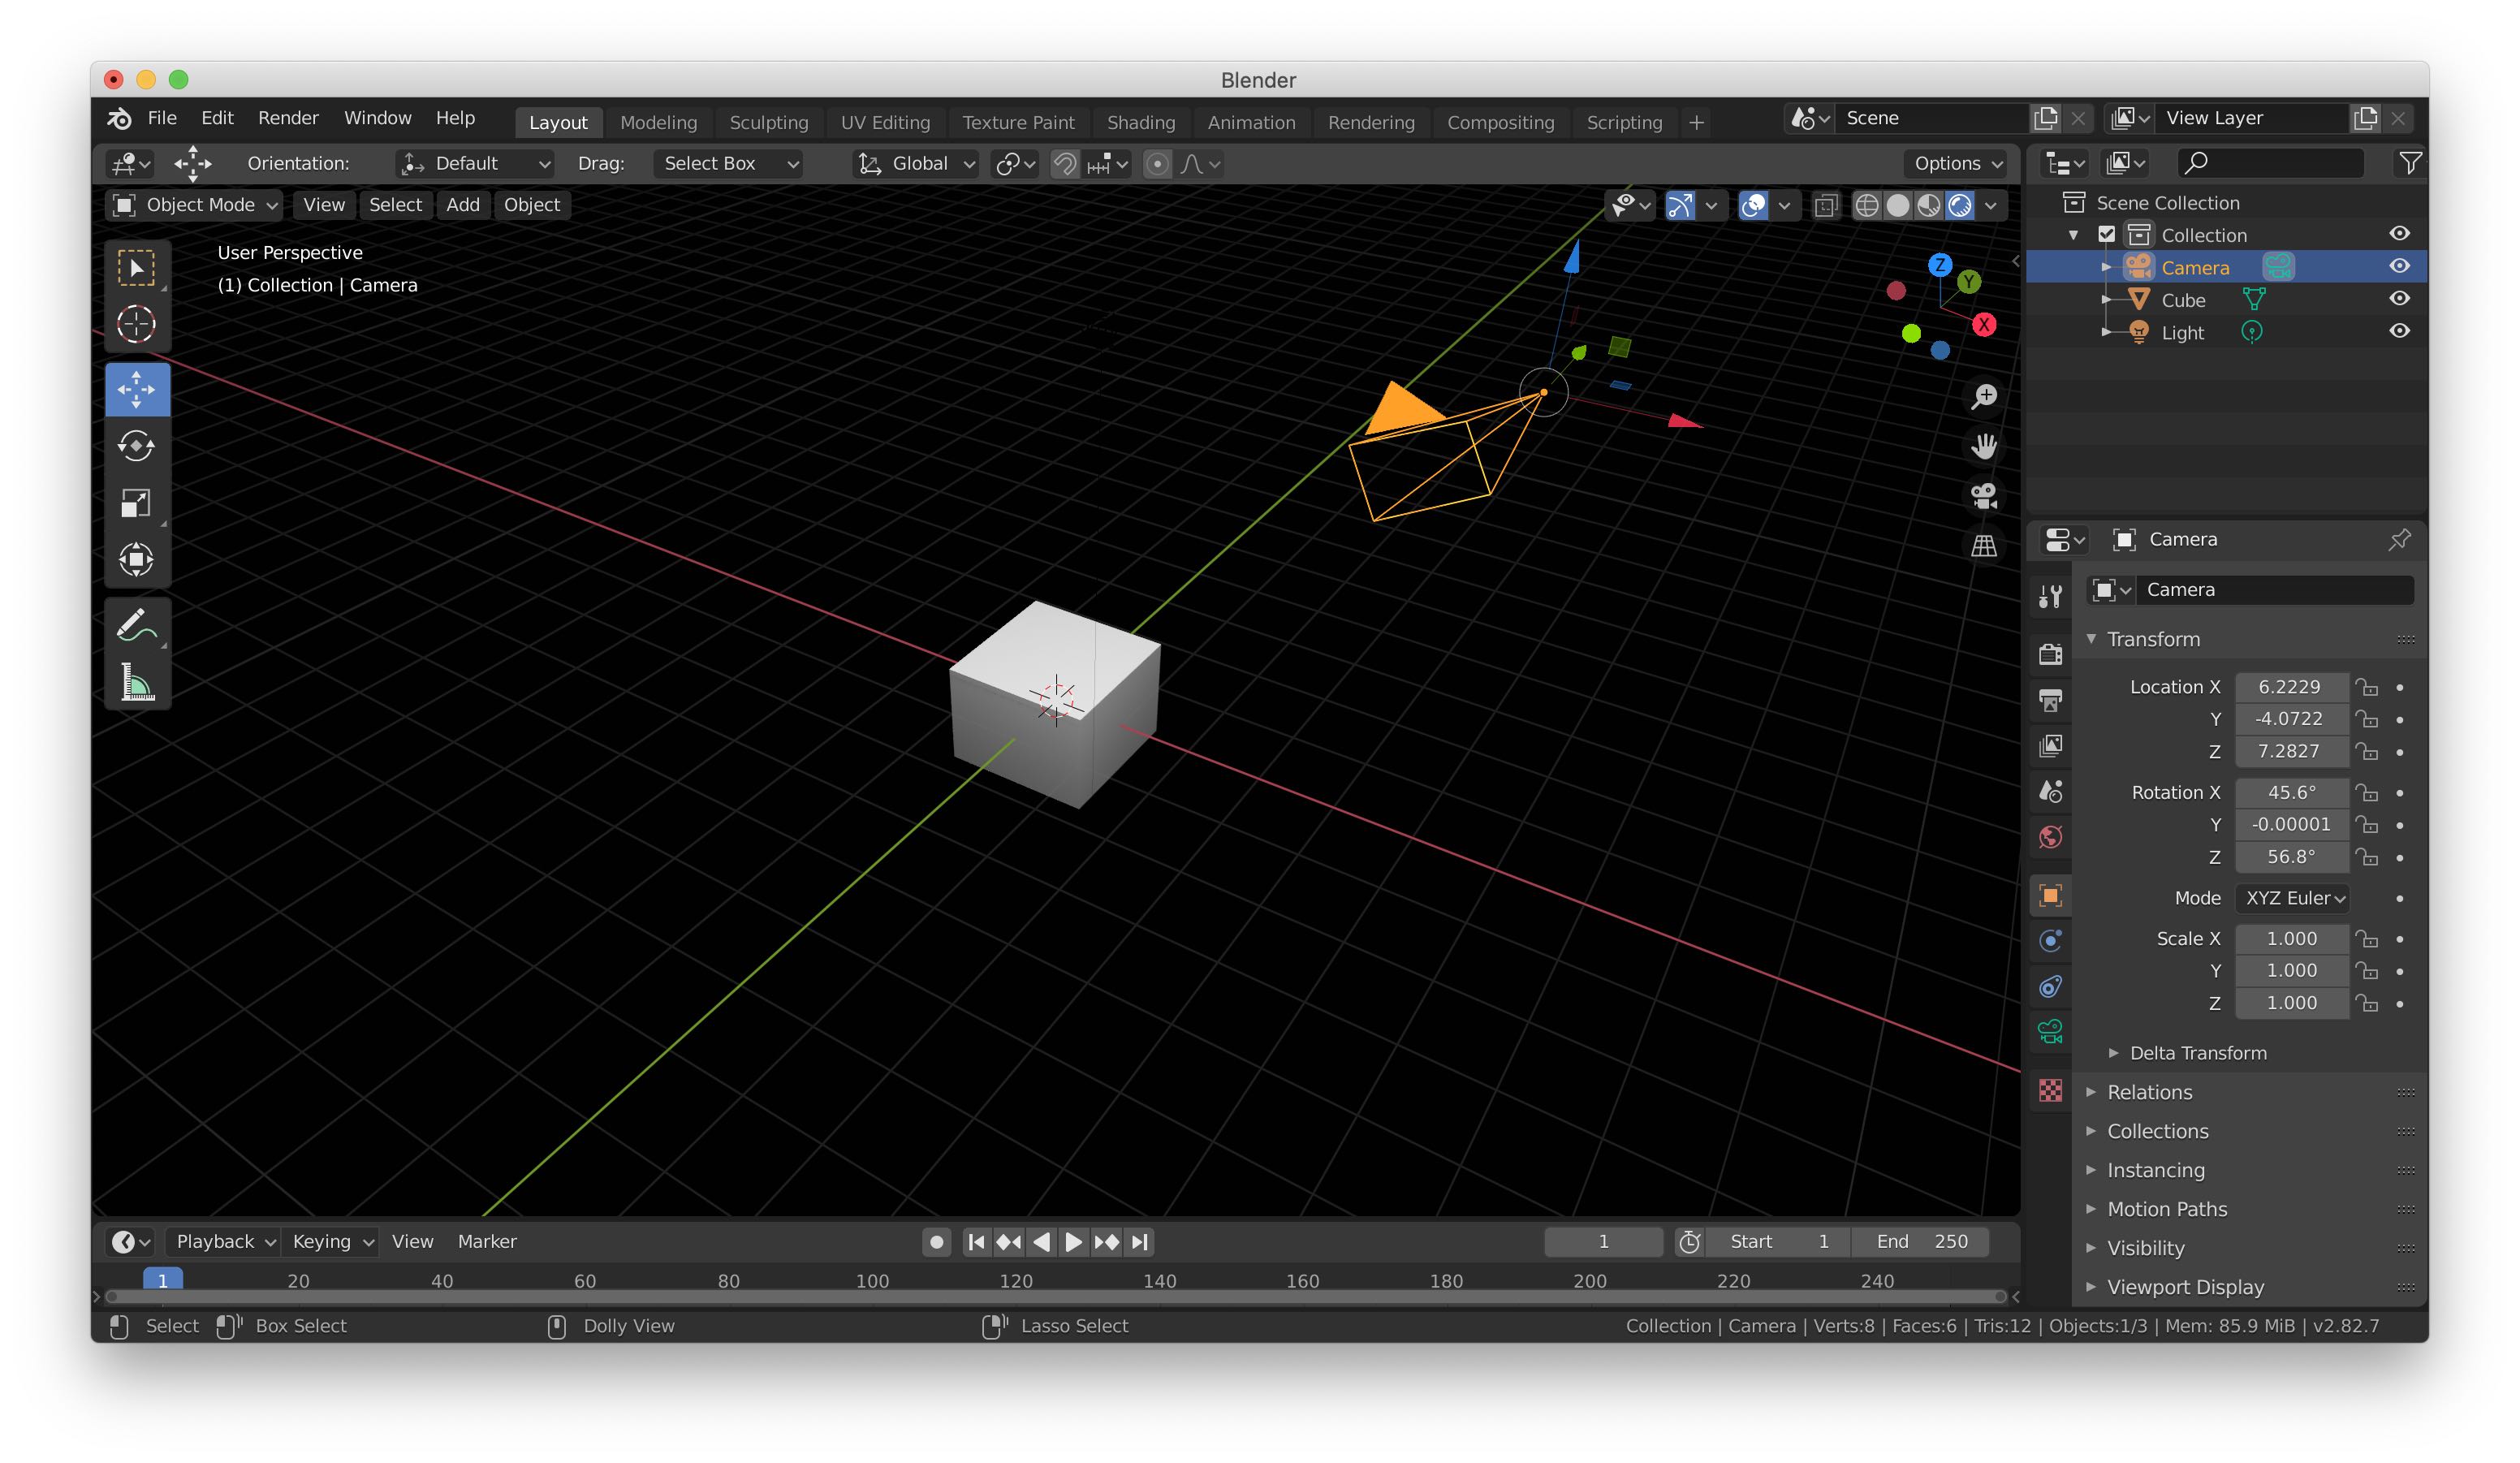Click Location X input field
This screenshot has height=1463, width=2520.
2292,686
